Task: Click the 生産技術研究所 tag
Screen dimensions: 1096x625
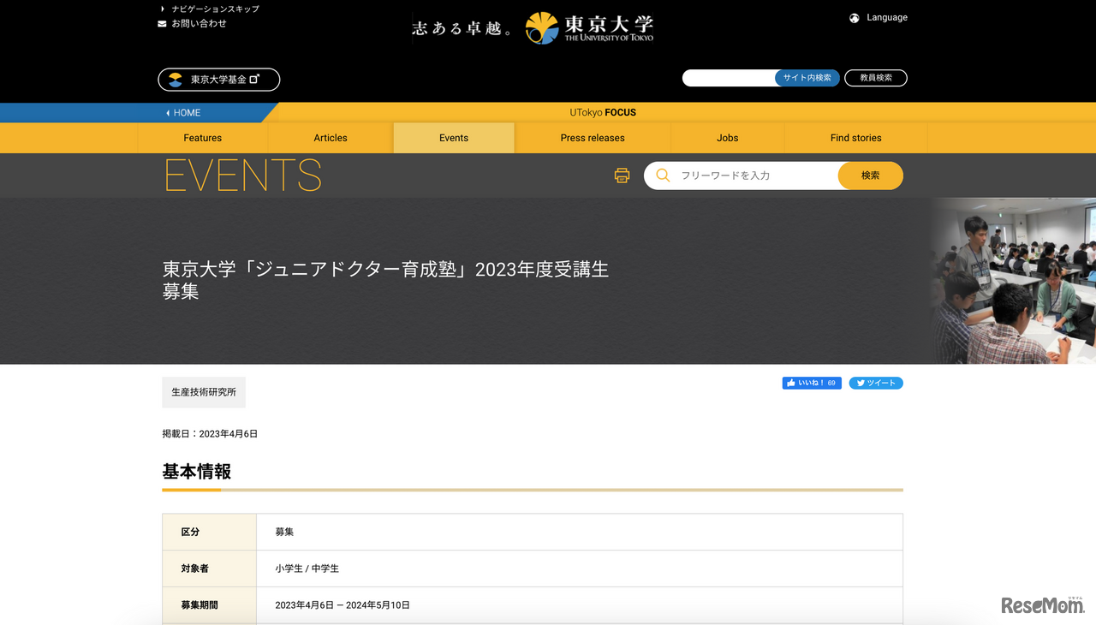Action: point(204,392)
